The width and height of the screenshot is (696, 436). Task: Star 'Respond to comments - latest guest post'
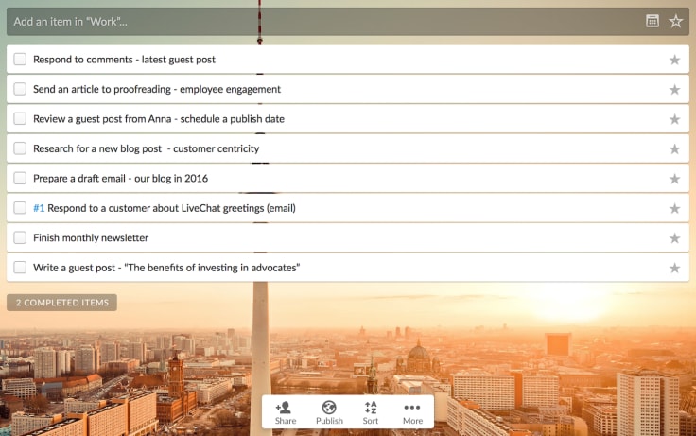click(x=674, y=60)
